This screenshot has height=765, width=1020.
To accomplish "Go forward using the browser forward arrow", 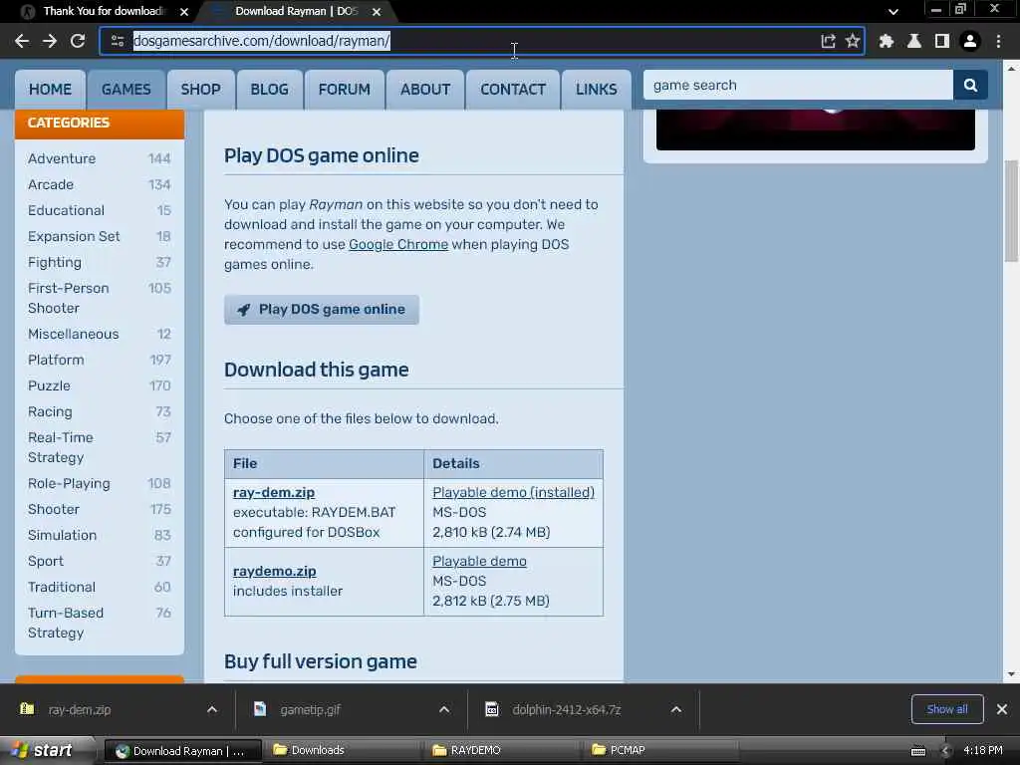I will coord(50,41).
